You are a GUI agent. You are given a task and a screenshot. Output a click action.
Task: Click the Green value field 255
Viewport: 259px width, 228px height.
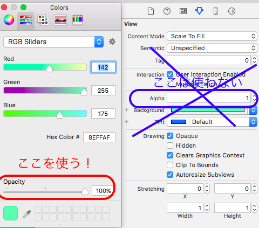tap(103, 91)
